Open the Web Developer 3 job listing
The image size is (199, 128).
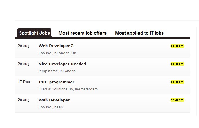pos(56,46)
